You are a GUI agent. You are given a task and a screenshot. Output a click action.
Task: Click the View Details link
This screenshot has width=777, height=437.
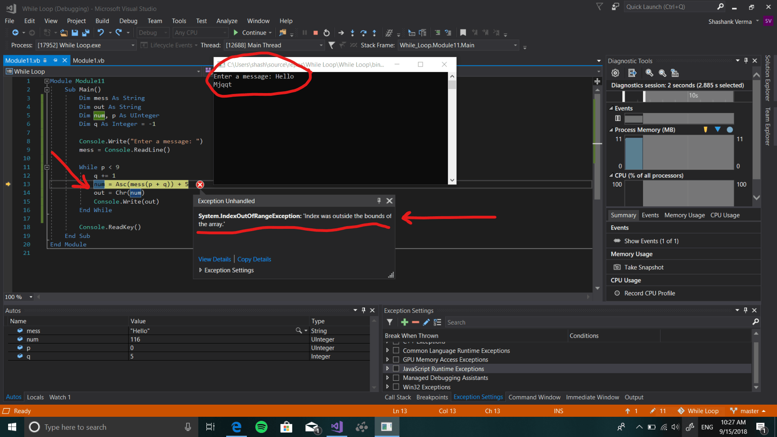pyautogui.click(x=214, y=259)
